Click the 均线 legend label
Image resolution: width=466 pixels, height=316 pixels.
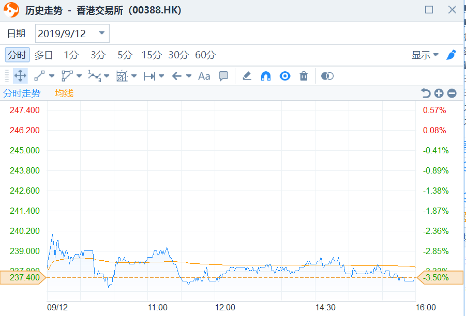[64, 93]
